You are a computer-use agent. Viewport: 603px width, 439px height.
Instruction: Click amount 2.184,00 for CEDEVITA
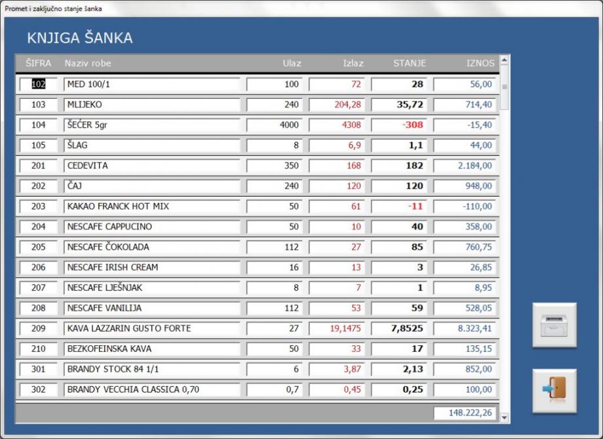(465, 166)
